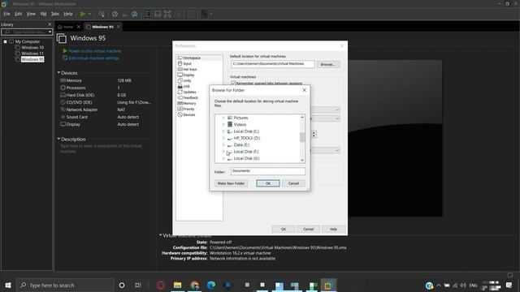520x292 pixels.
Task: Expand the Local Disk (G:) node
Action: pos(223,159)
